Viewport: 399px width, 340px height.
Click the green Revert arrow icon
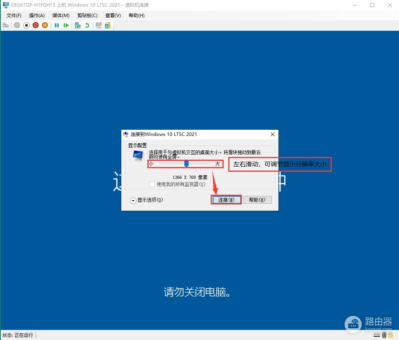(x=87, y=25)
